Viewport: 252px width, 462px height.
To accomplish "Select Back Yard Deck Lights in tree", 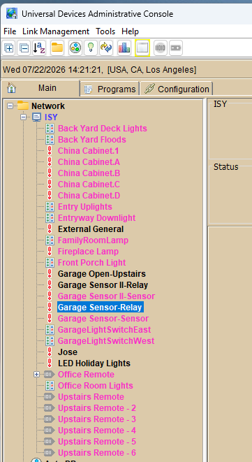I will point(102,129).
